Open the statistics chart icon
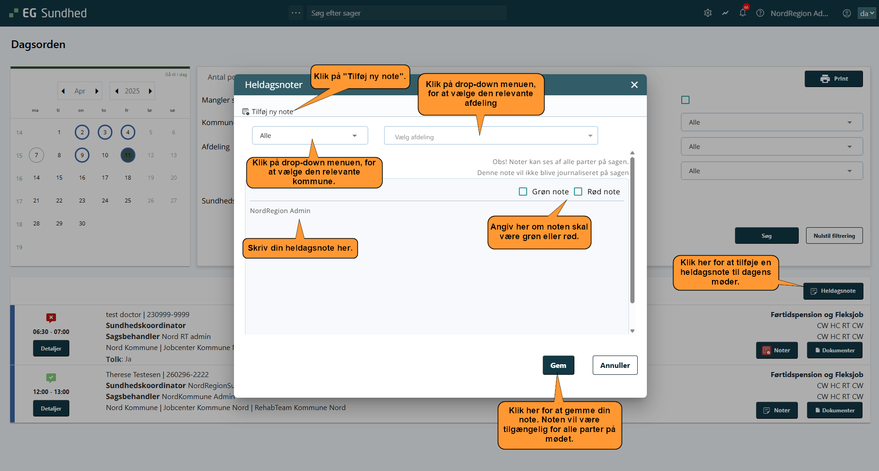Image resolution: width=879 pixels, height=471 pixels. [725, 13]
